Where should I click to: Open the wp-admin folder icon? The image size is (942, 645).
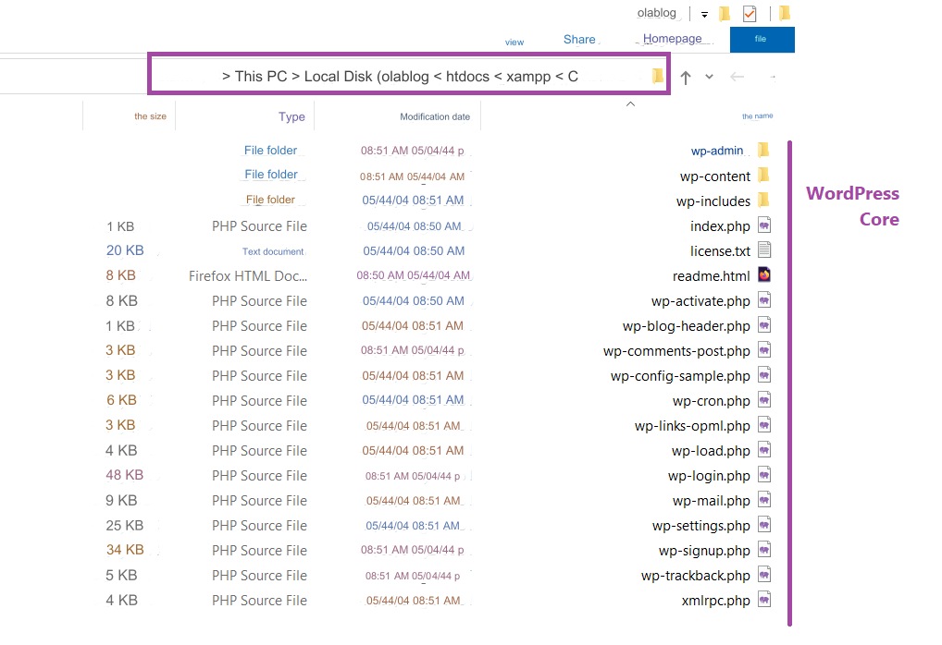[x=763, y=150]
